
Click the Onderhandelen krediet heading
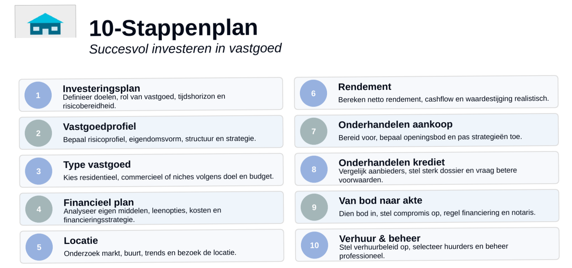coord(391,162)
